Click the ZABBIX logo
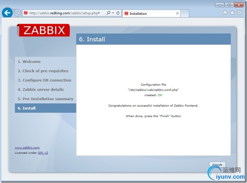The width and height of the screenshot is (247, 183). pos(43,30)
